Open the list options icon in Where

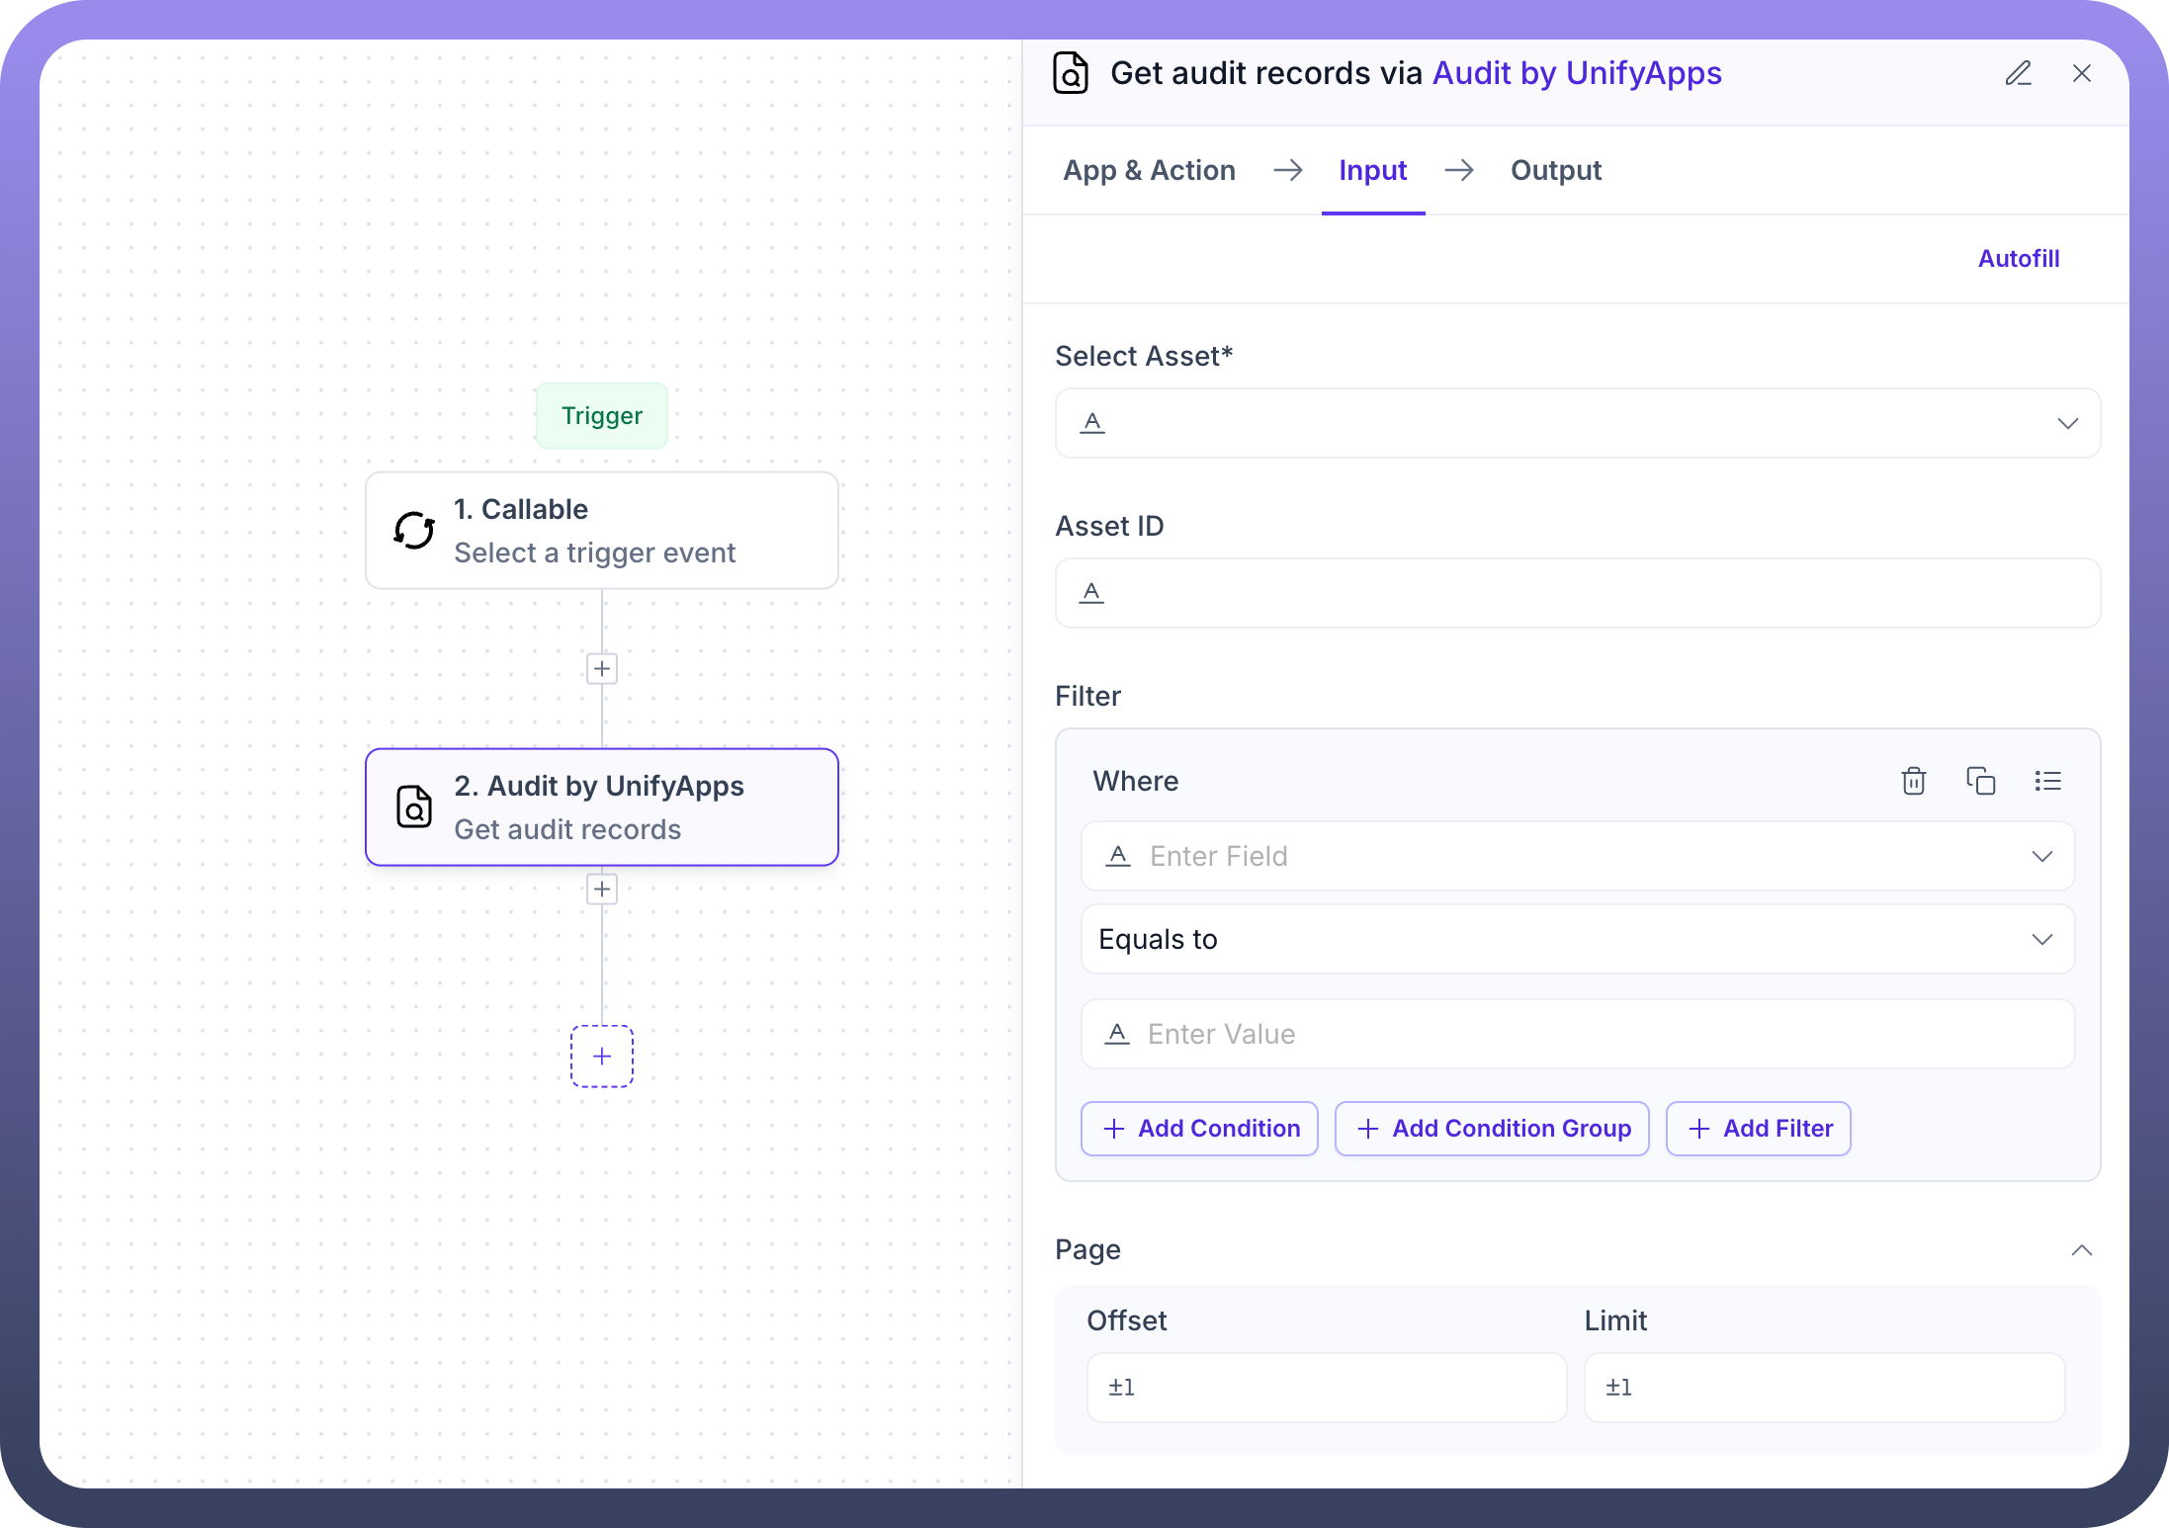pyautogui.click(x=2047, y=781)
